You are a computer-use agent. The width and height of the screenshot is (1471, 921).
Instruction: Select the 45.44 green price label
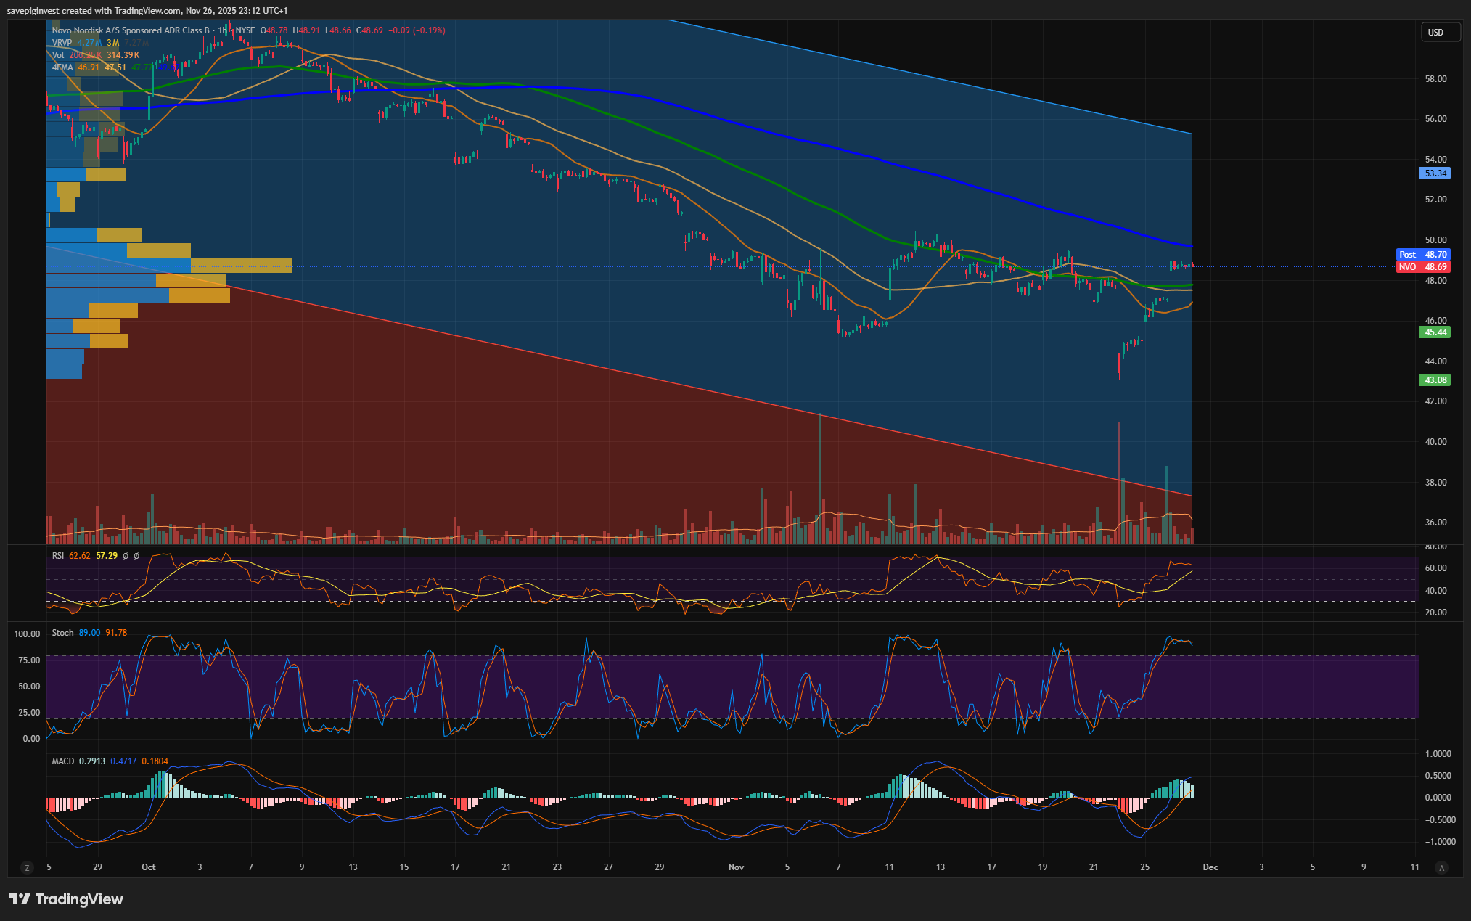coord(1434,332)
